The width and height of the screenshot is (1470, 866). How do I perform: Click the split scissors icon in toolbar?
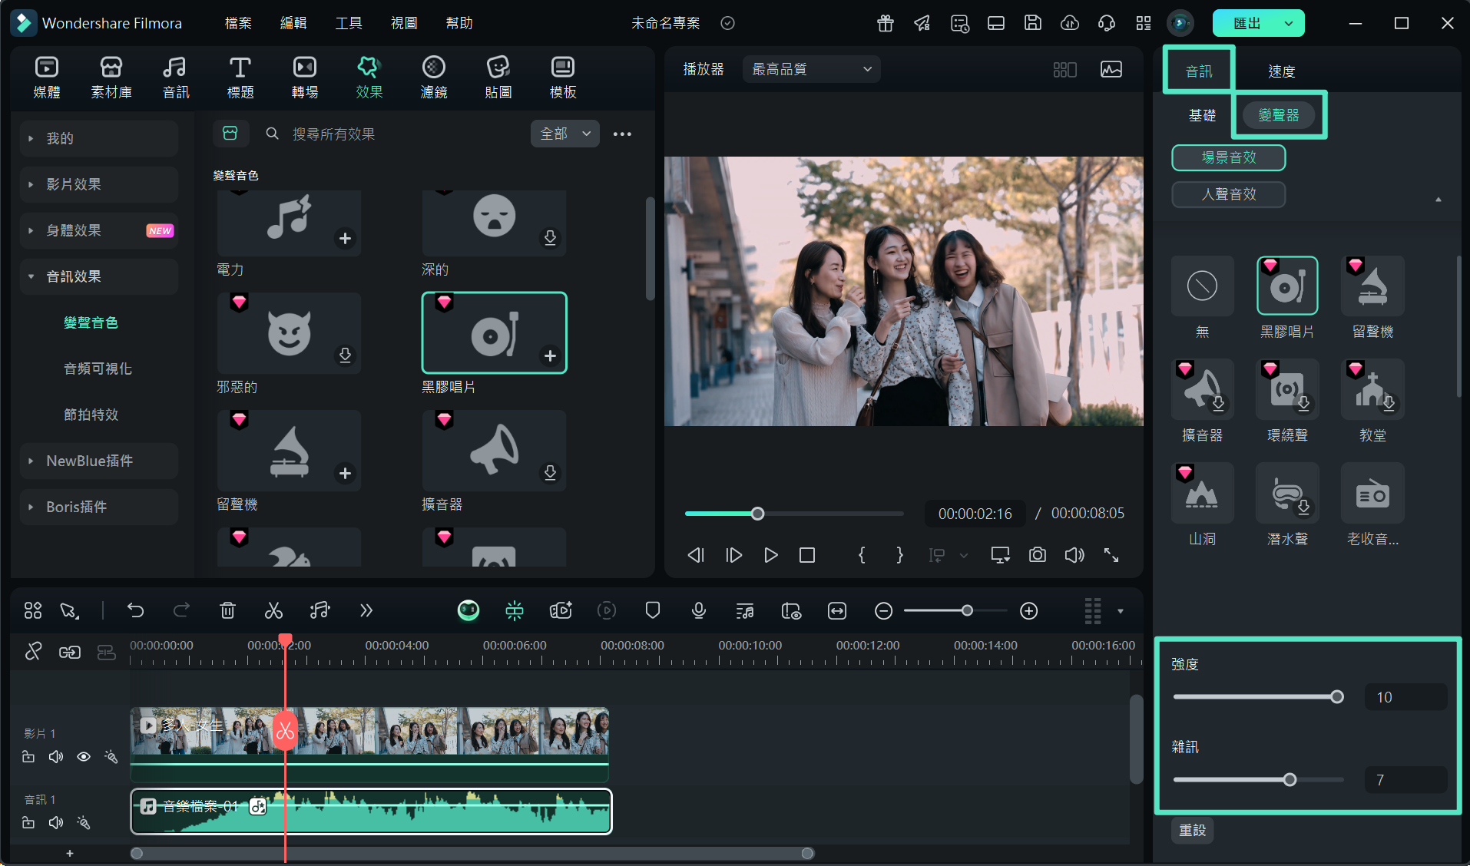point(273,610)
